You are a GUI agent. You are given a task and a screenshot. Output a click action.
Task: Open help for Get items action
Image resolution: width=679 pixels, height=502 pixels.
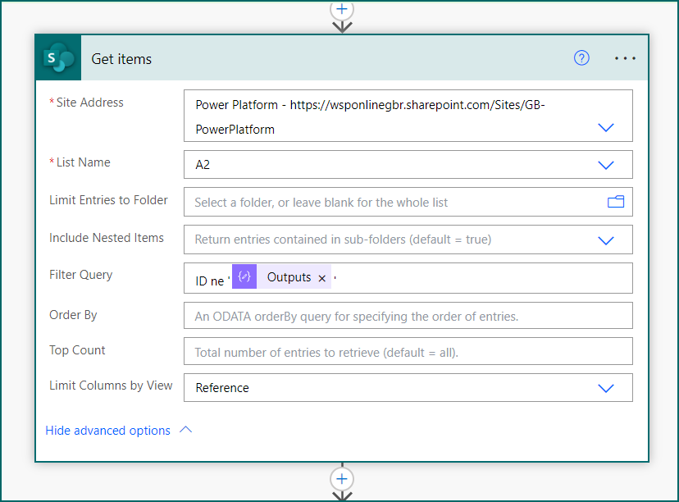pos(581,58)
